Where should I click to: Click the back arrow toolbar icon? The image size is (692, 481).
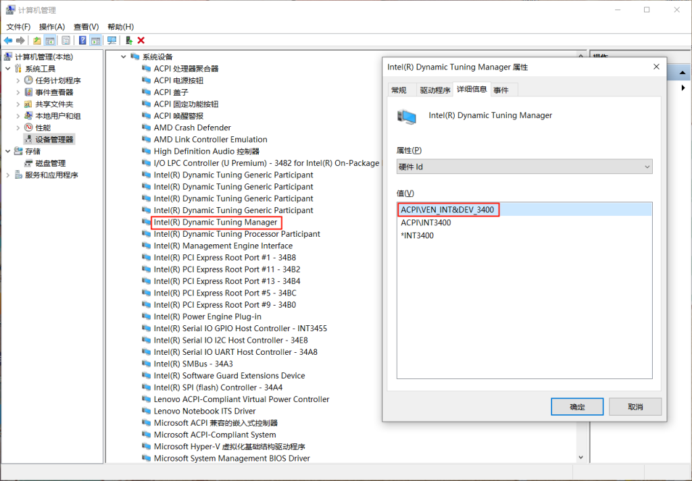pyautogui.click(x=8, y=40)
